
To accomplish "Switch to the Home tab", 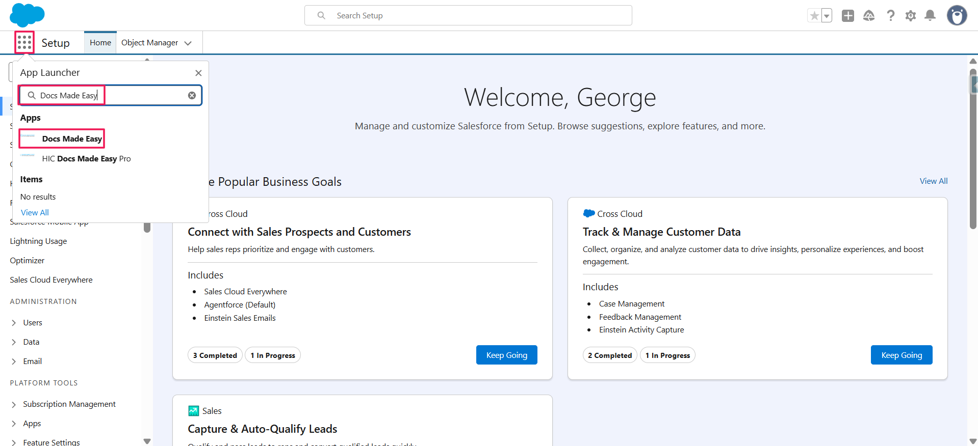I will coord(100,43).
